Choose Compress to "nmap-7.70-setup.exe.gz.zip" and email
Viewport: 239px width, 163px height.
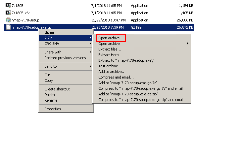(x=142, y=100)
